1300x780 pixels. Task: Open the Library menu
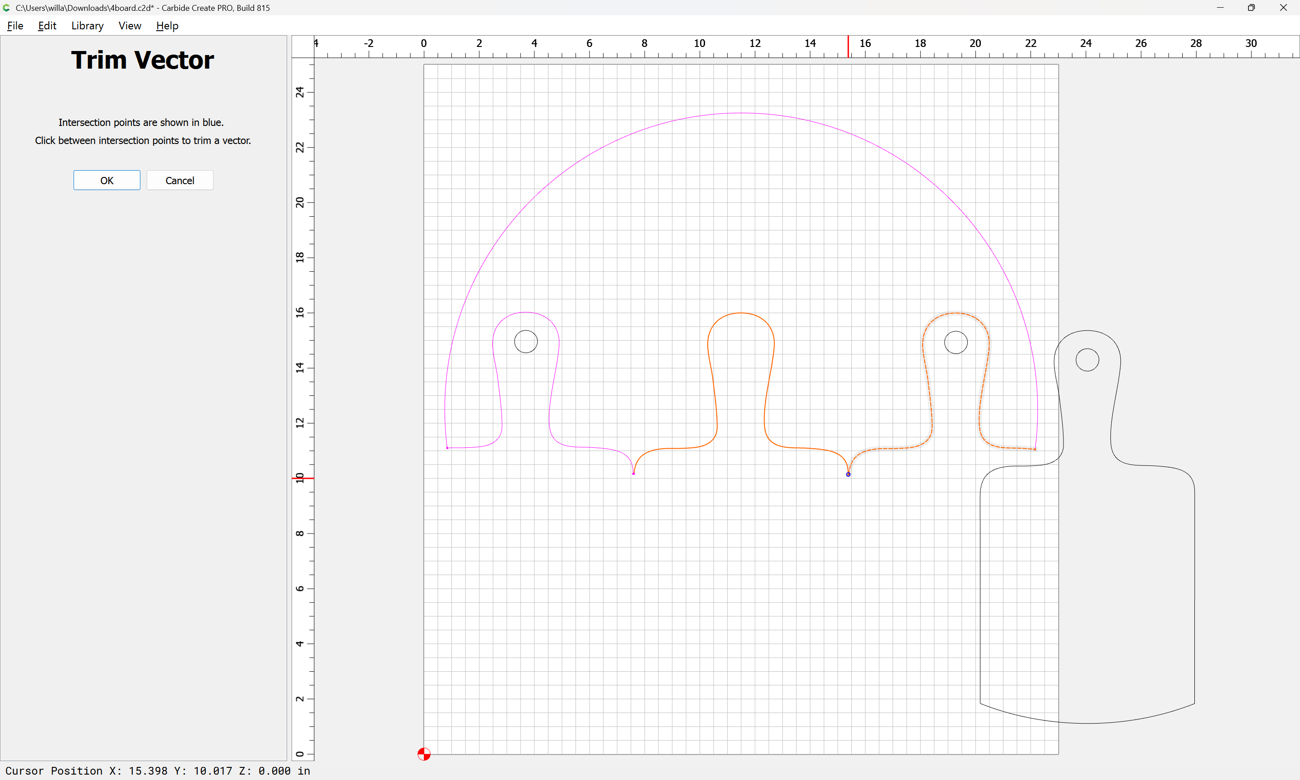[x=87, y=26]
